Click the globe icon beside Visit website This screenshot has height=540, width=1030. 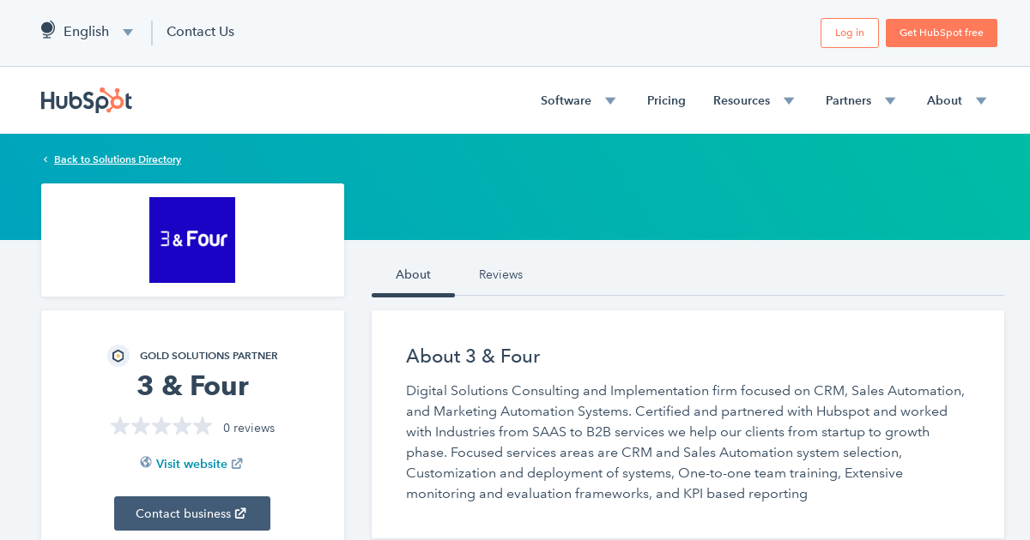(146, 462)
